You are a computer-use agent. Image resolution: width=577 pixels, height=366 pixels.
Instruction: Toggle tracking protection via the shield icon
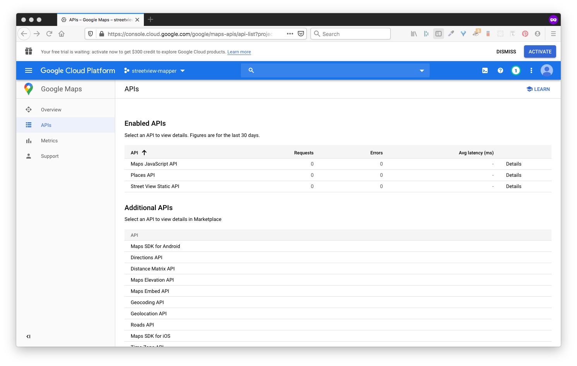90,34
